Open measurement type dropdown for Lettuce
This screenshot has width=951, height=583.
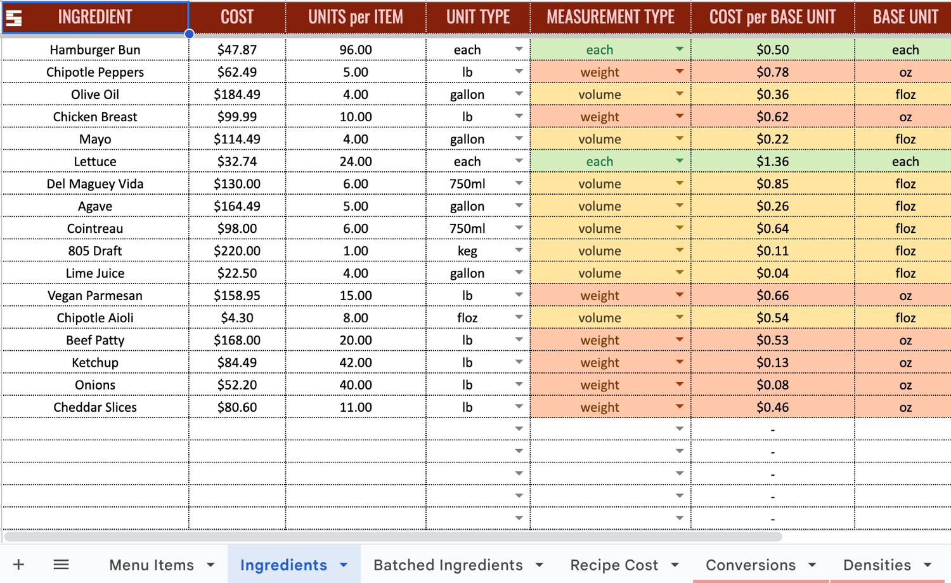click(679, 161)
